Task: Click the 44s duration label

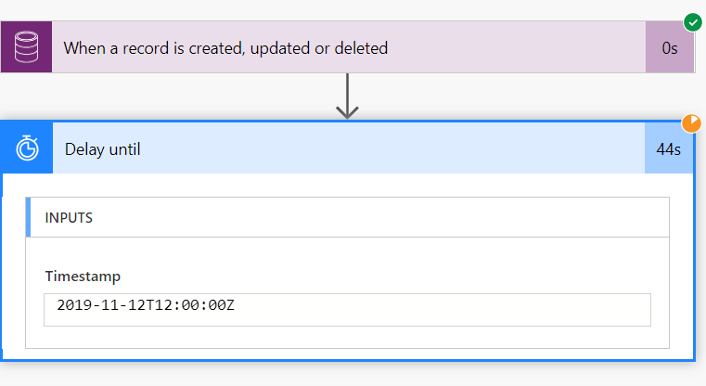Action: tap(668, 149)
